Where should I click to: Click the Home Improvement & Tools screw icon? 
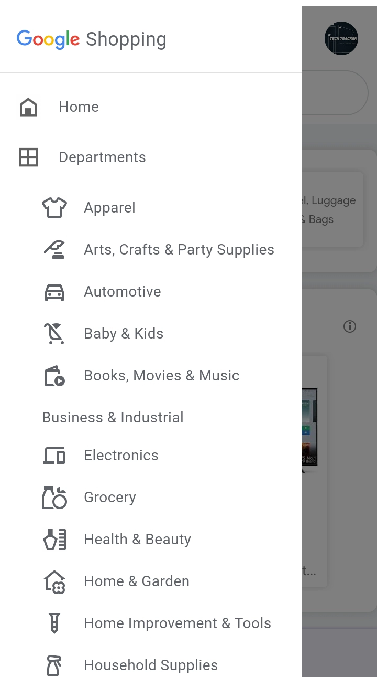click(54, 623)
